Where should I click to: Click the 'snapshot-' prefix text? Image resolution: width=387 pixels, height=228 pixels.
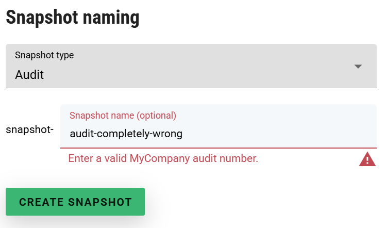pyautogui.click(x=29, y=129)
